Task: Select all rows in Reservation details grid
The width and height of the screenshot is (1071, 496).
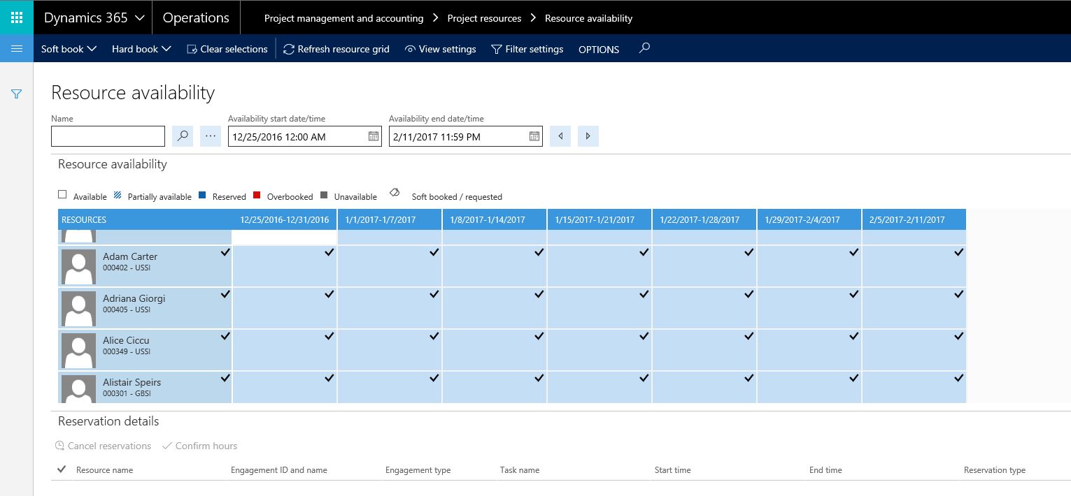Action: pyautogui.click(x=62, y=469)
